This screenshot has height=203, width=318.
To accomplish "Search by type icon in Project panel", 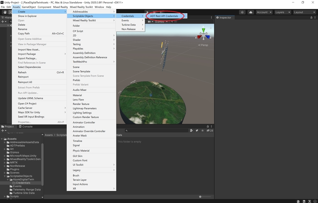I will [191, 130].
